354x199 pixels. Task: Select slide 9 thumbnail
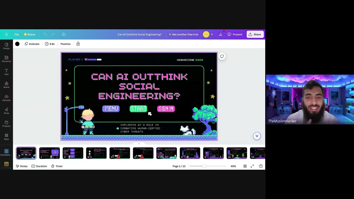(213, 153)
